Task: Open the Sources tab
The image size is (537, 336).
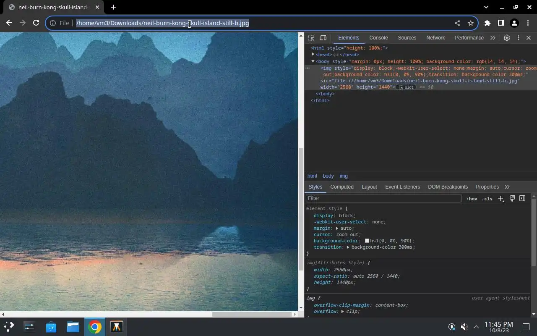Action: click(407, 38)
